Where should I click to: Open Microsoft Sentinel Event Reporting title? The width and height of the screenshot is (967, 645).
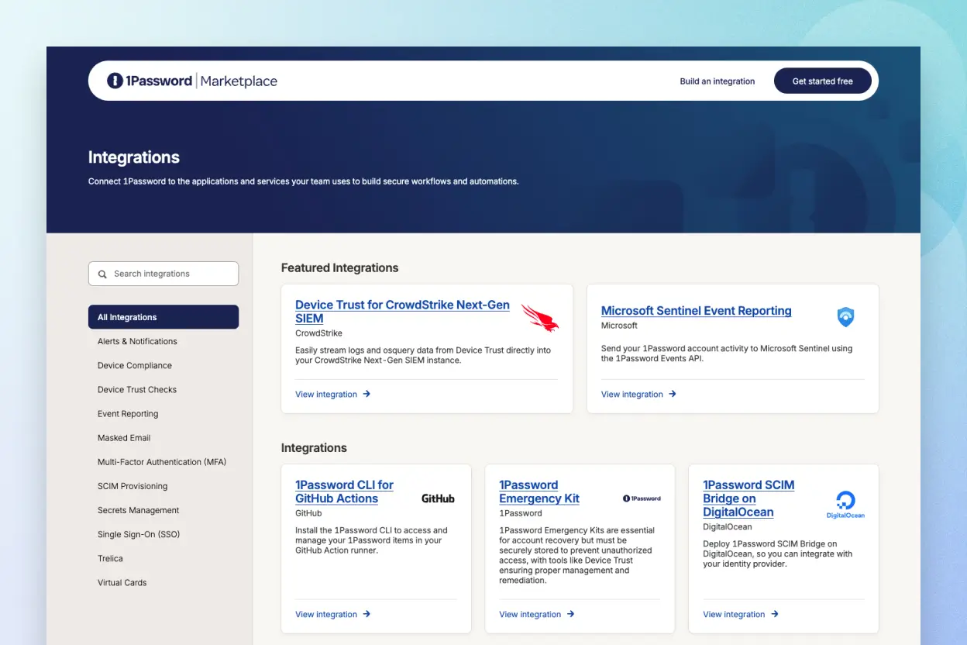[x=697, y=311]
